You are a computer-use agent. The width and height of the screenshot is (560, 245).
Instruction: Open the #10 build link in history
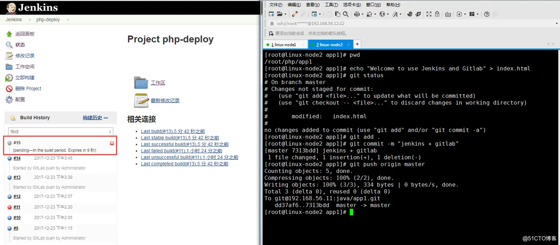(x=17, y=218)
